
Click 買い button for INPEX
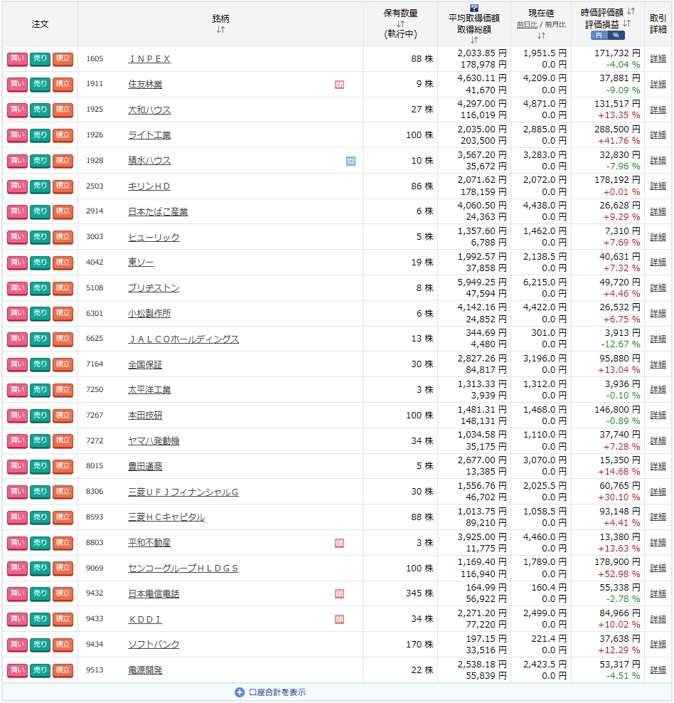[x=18, y=59]
